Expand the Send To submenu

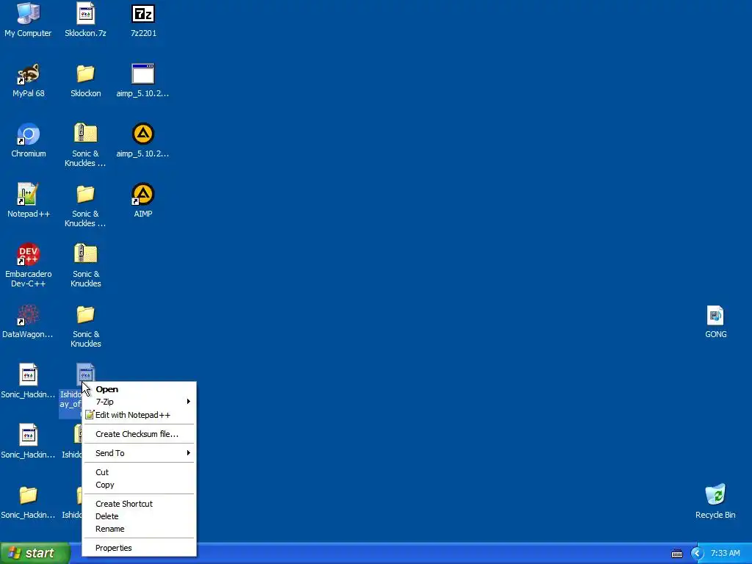pos(139,453)
